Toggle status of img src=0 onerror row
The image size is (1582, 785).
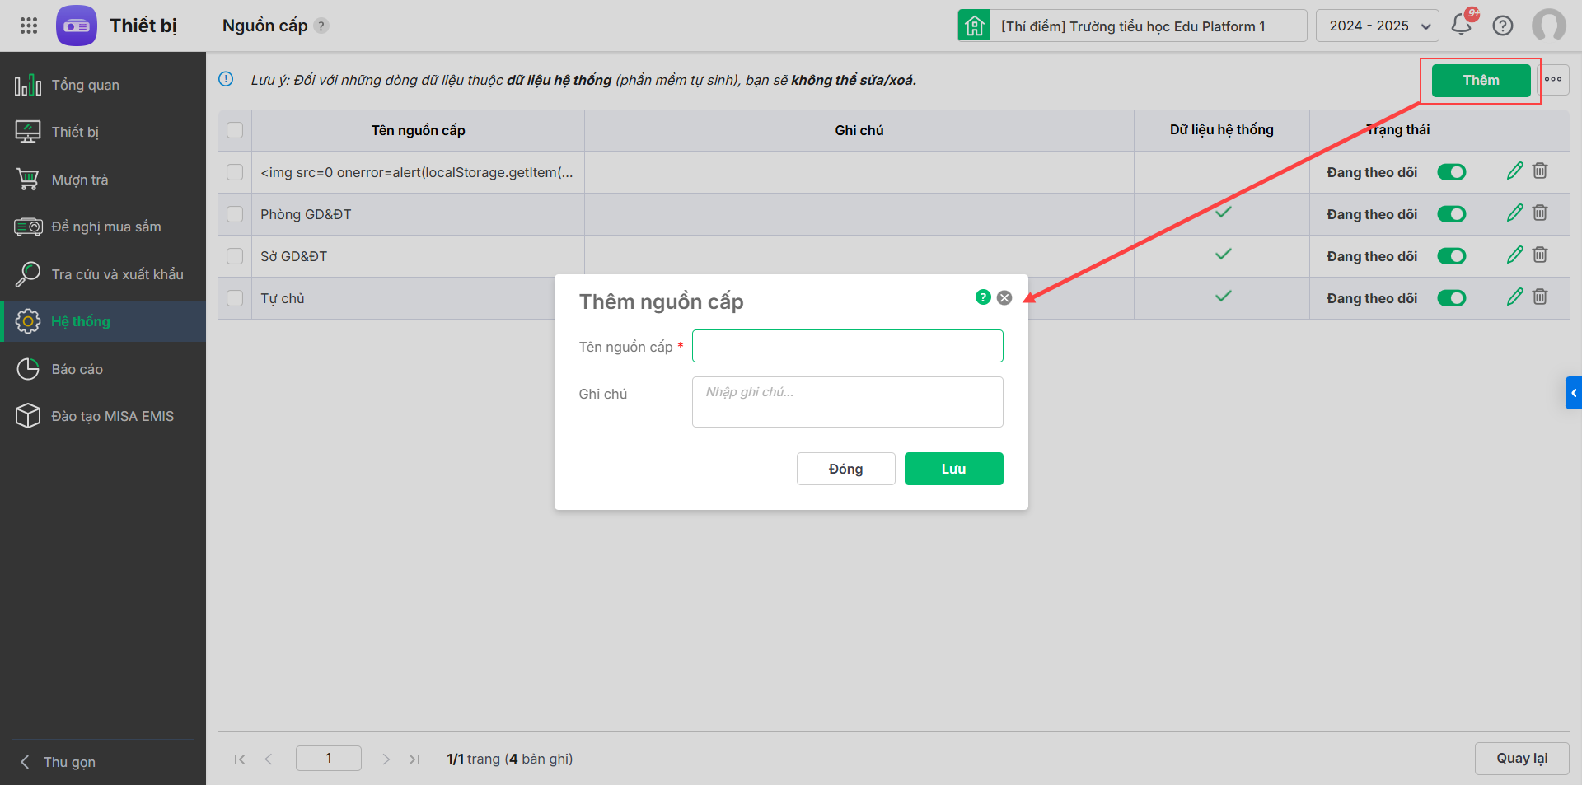pos(1452,172)
